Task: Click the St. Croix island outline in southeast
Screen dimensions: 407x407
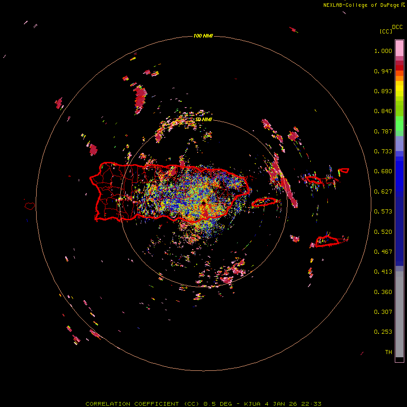Action: click(327, 241)
